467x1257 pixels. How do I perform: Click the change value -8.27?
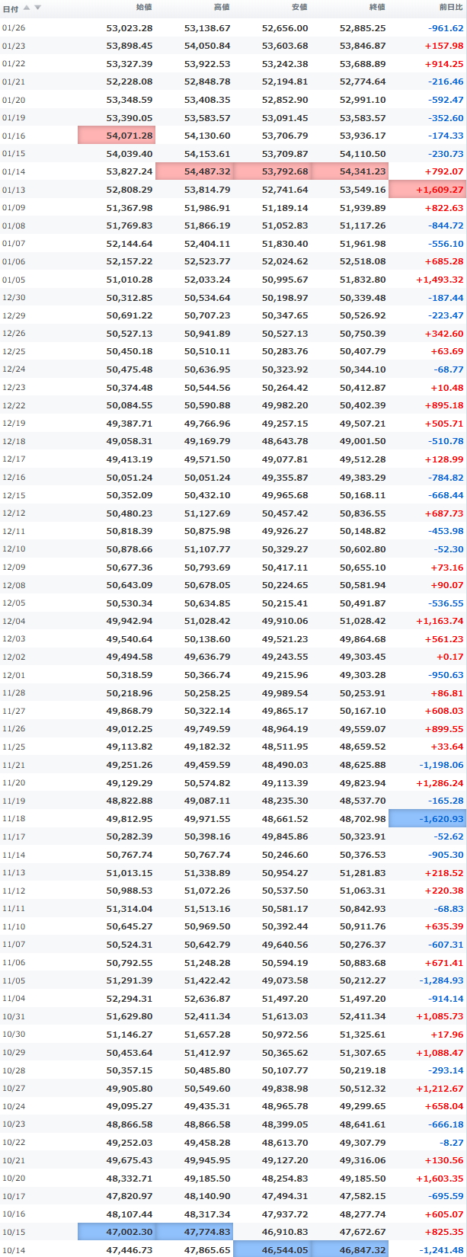(x=452, y=1143)
